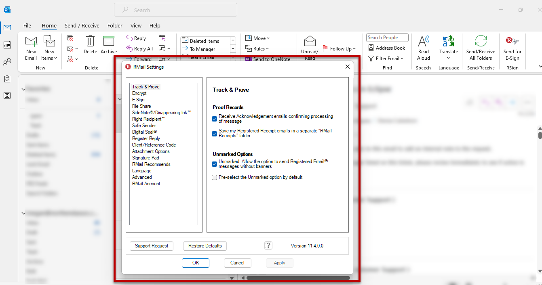Viewport: 542px width, 285px height.
Task: Open the Move dropdown
Action: coord(257,38)
